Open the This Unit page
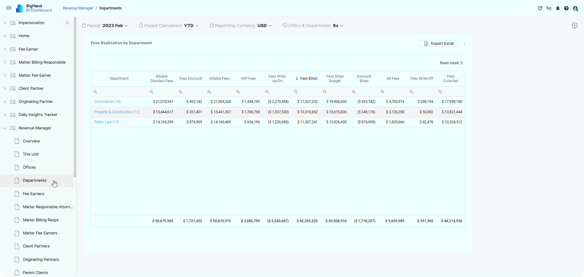584x277 pixels. tap(31, 154)
